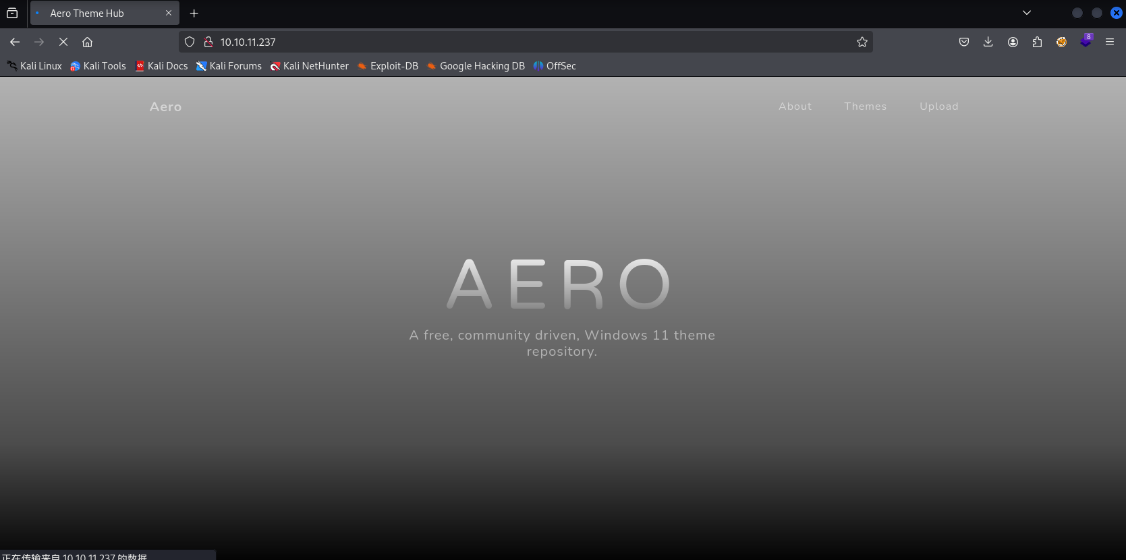Bookmark this page with the star icon
This screenshot has width=1126, height=560.
(x=862, y=42)
